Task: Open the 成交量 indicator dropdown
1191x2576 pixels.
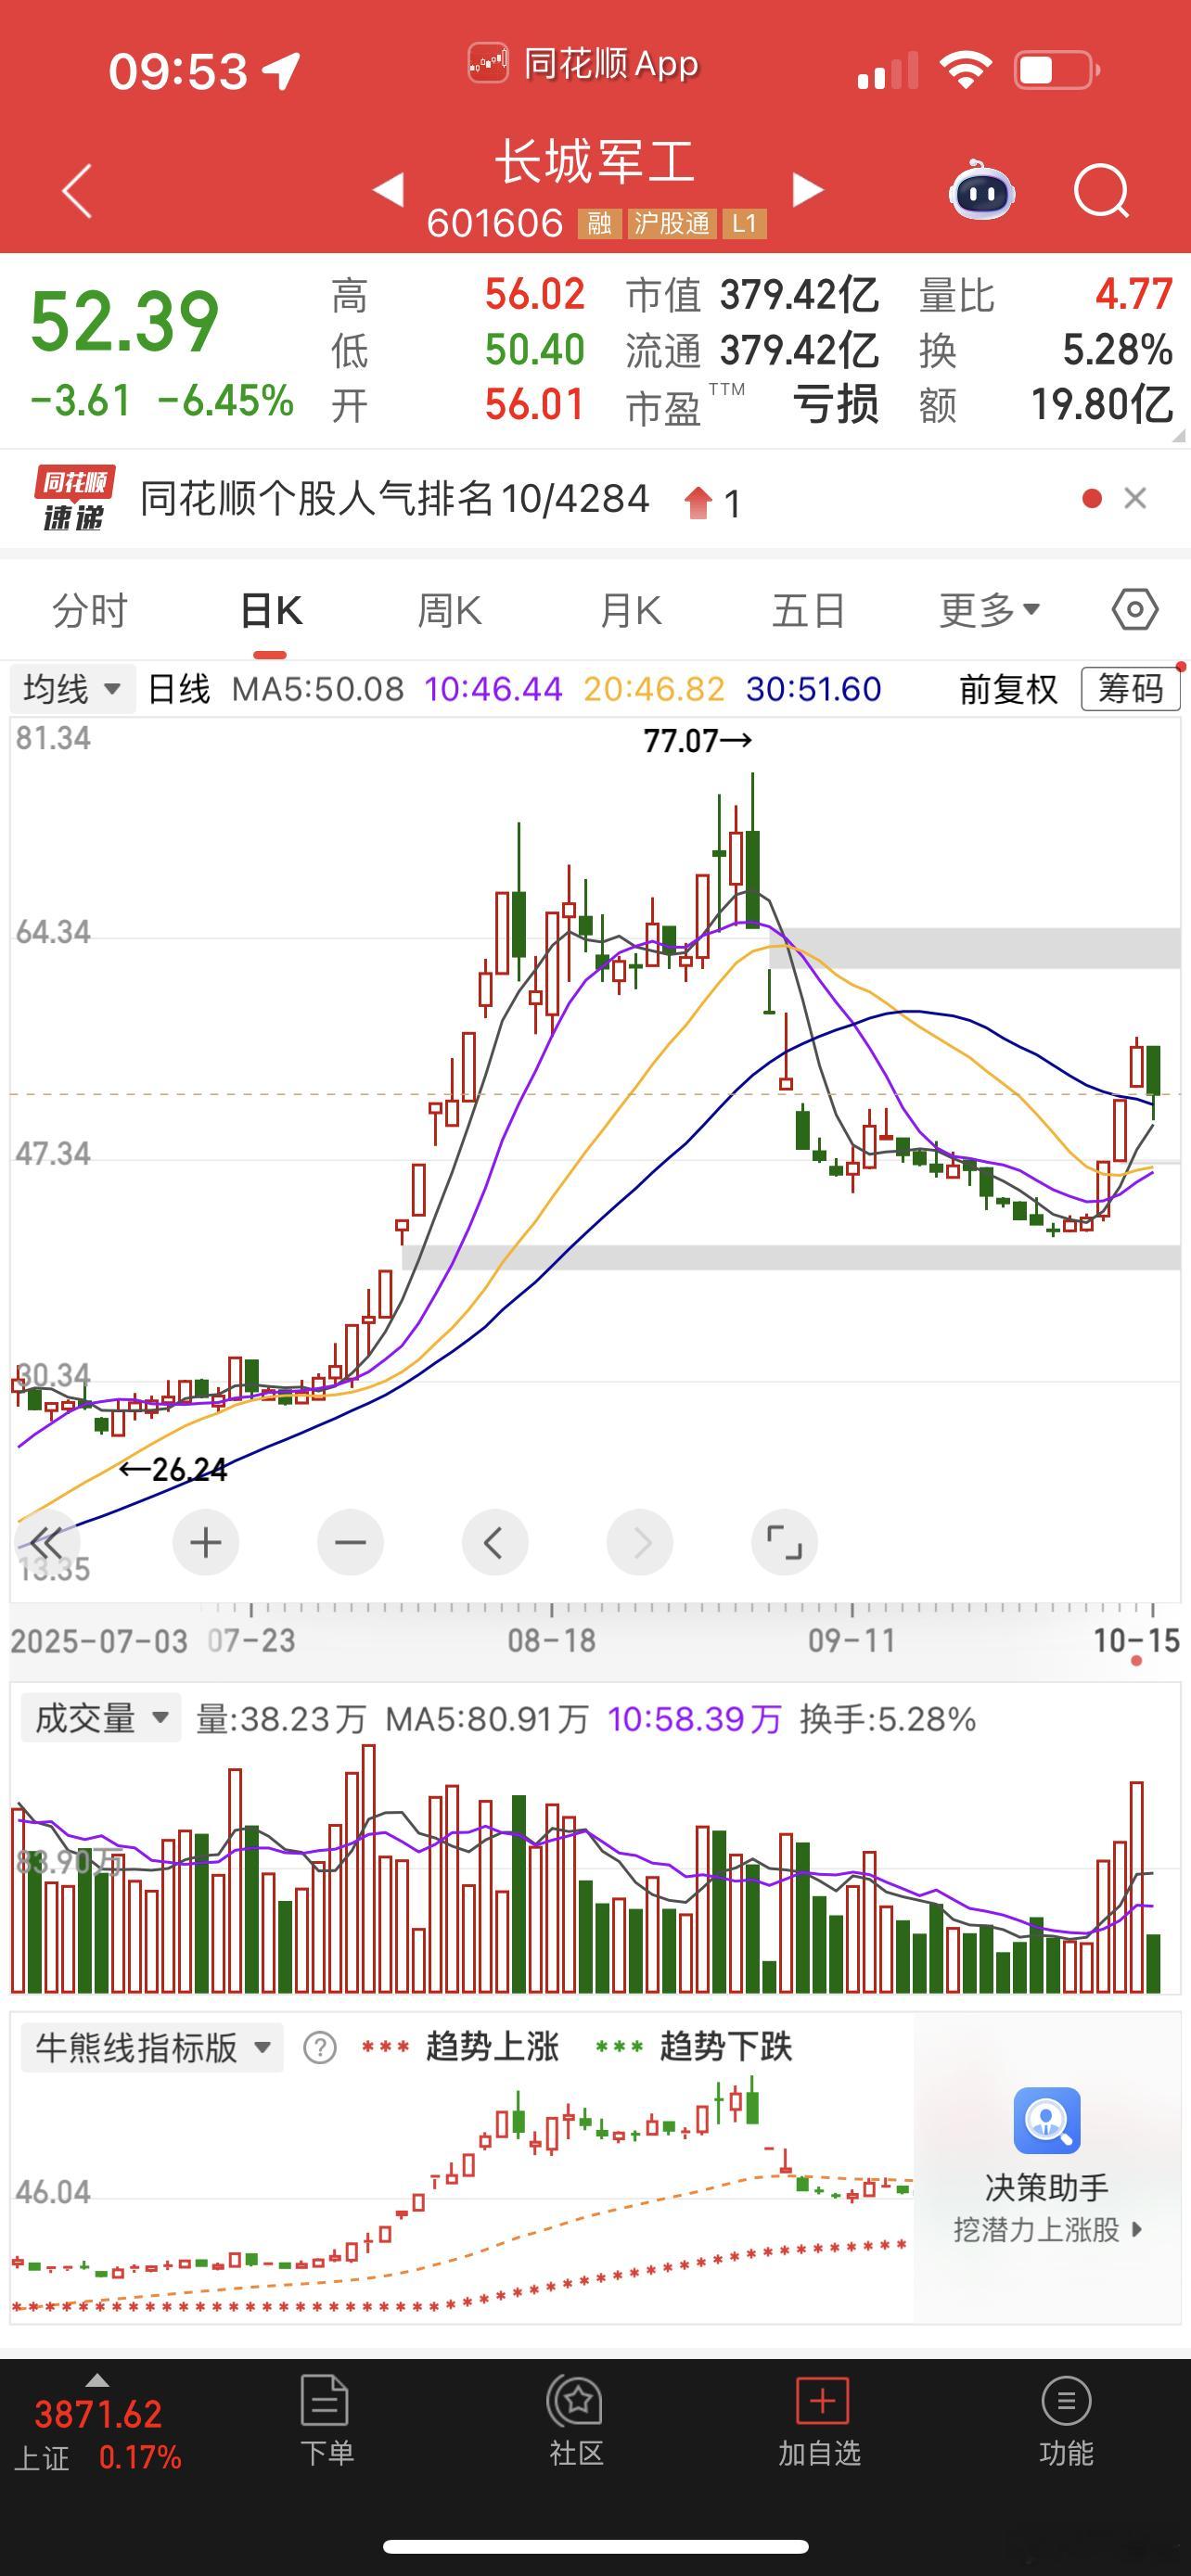Action: pos(100,1718)
